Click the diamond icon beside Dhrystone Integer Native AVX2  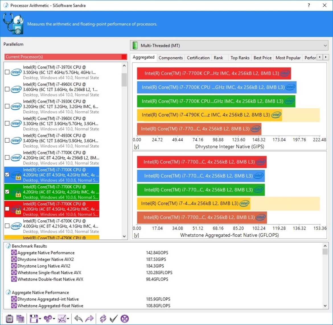(14, 259)
